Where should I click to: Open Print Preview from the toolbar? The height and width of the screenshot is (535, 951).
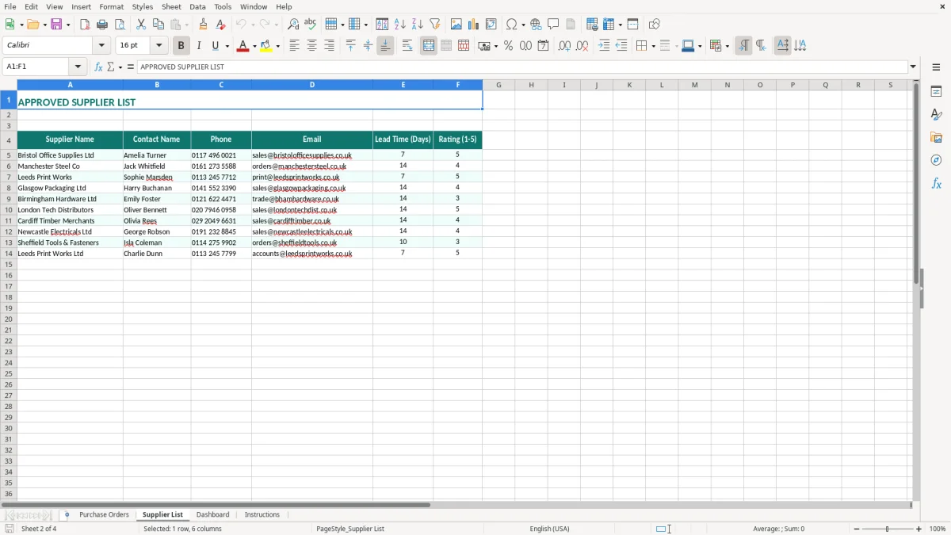click(120, 25)
